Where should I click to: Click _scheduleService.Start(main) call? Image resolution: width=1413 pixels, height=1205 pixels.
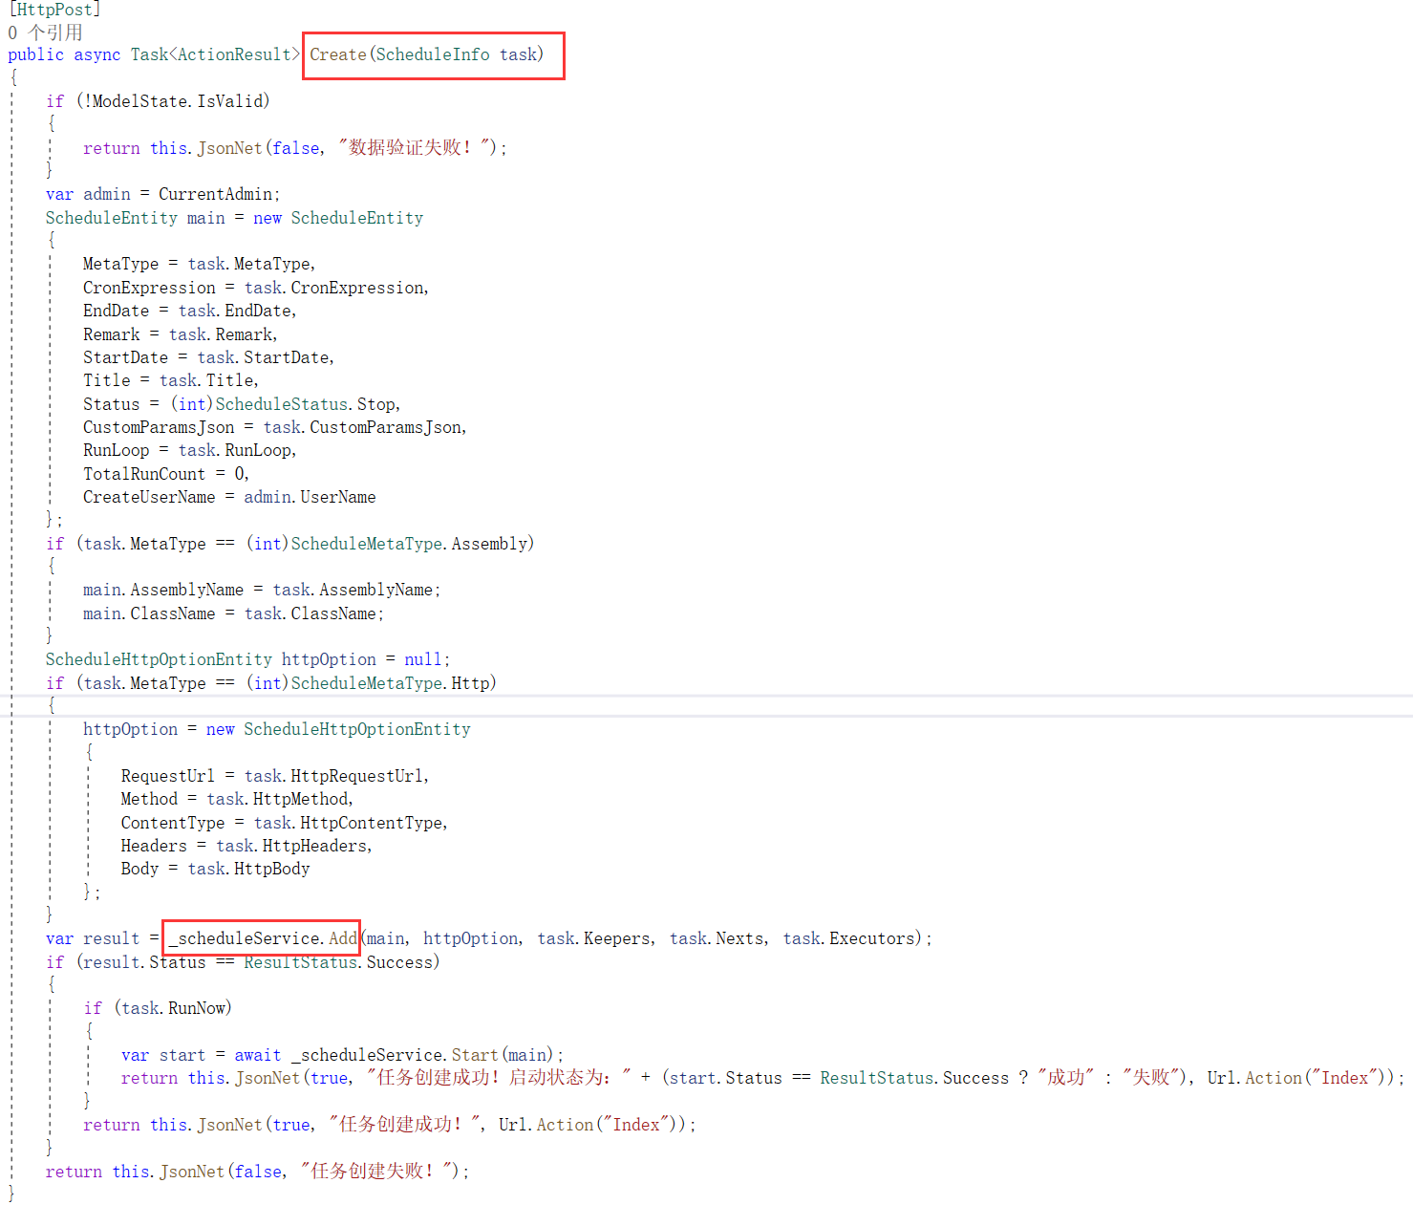coord(422,1055)
